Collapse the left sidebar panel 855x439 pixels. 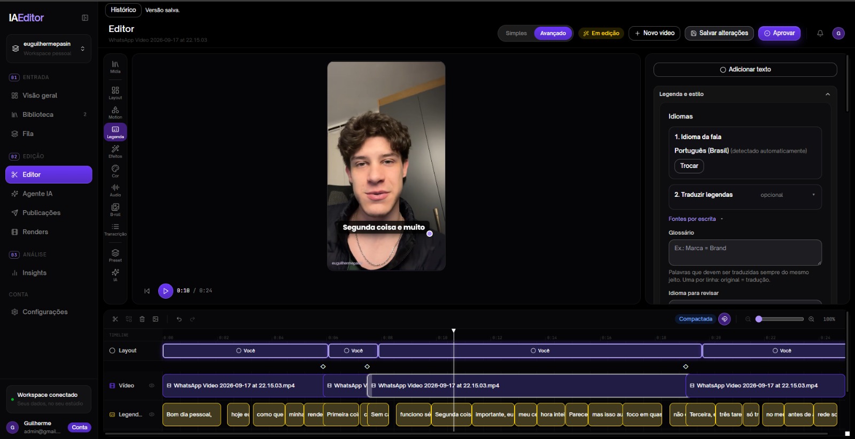(85, 18)
